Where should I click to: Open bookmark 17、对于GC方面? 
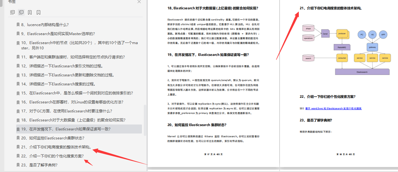(66, 111)
